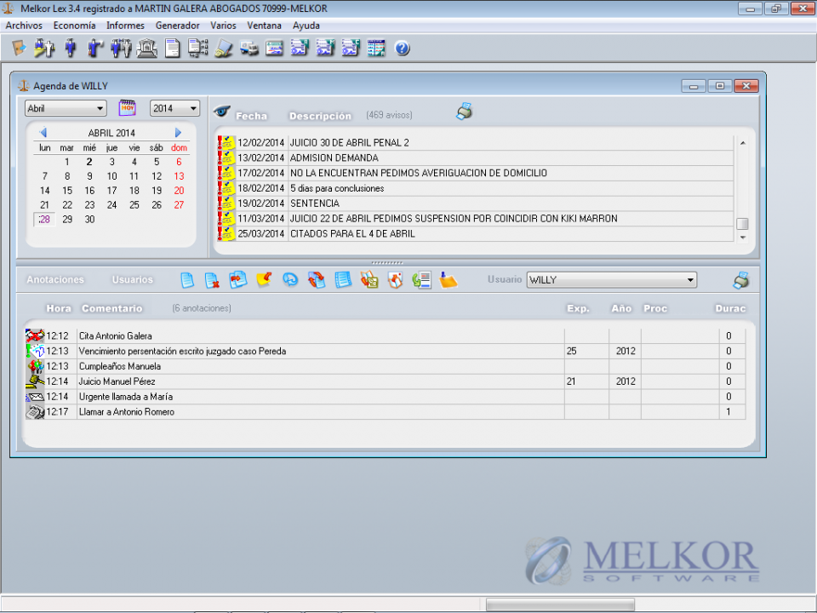Open the Generador menu
This screenshot has height=613, width=817.
(x=177, y=26)
